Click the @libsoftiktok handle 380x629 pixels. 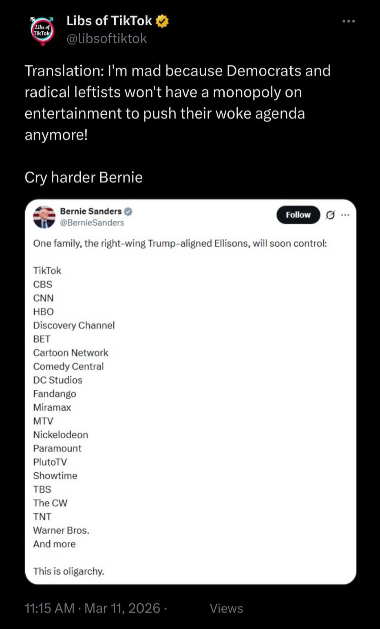click(x=107, y=38)
